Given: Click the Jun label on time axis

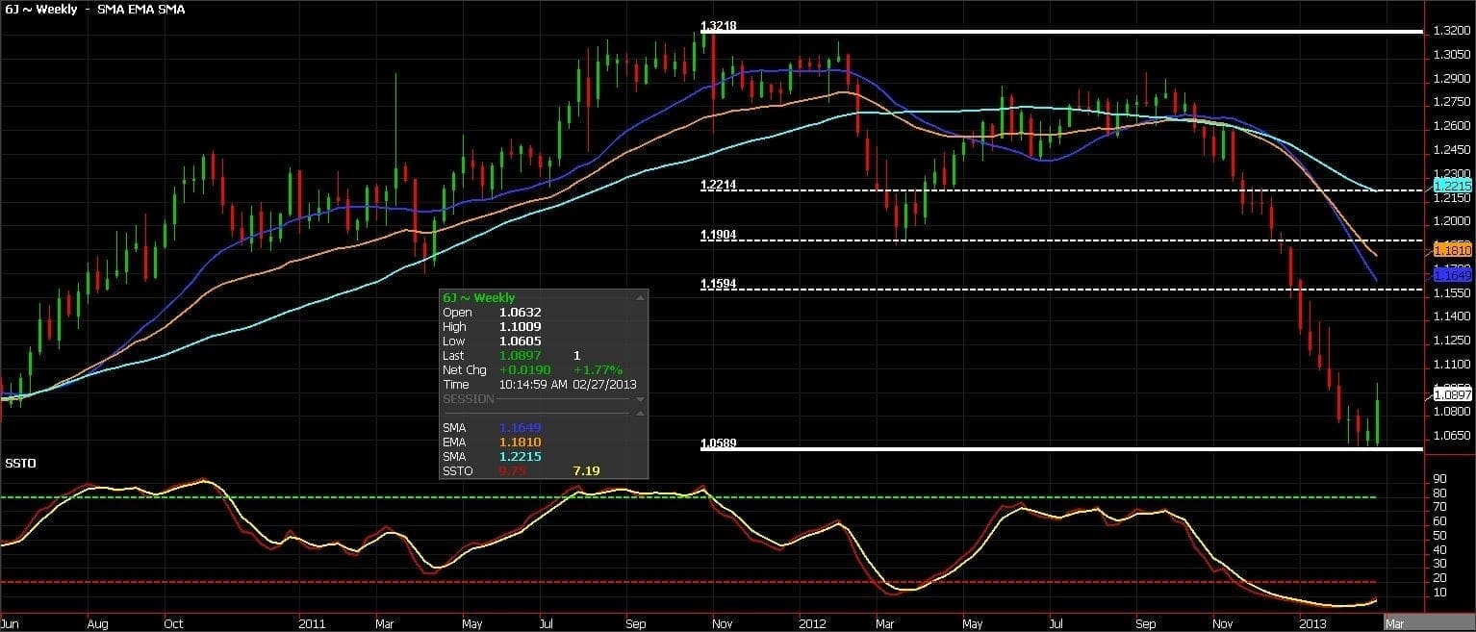Looking at the screenshot, I should tap(11, 623).
